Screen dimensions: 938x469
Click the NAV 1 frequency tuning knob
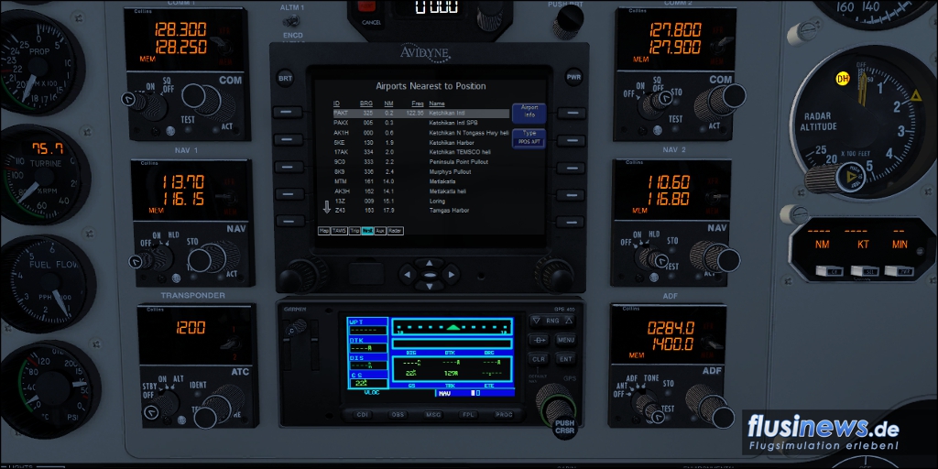pyautogui.click(x=214, y=257)
